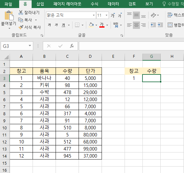Open Clipboard group dialog launcher
Screen dimensions: 184x173
(x=42, y=35)
